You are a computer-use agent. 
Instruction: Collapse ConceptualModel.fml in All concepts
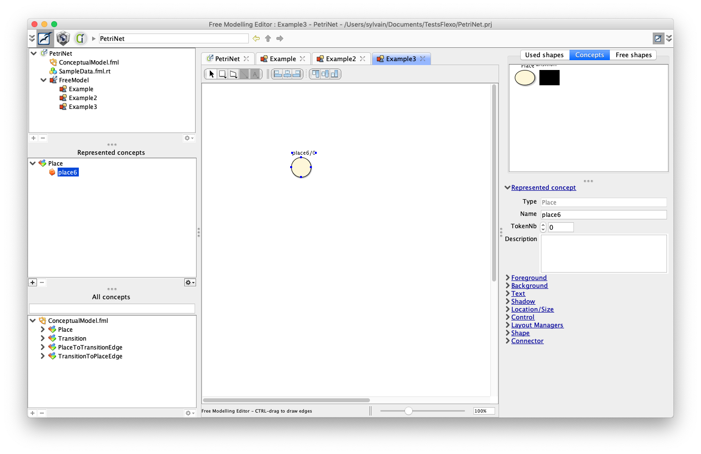(x=33, y=320)
